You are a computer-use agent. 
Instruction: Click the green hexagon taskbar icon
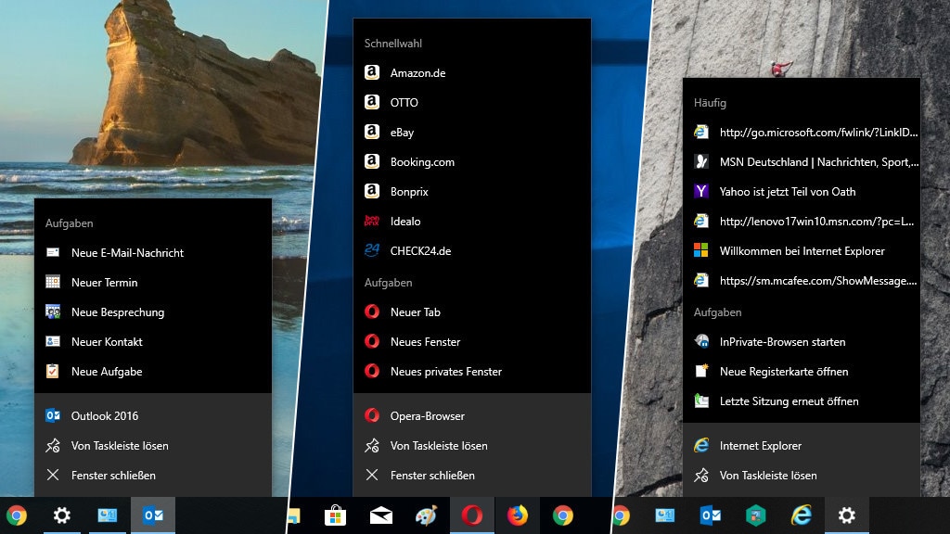[756, 515]
